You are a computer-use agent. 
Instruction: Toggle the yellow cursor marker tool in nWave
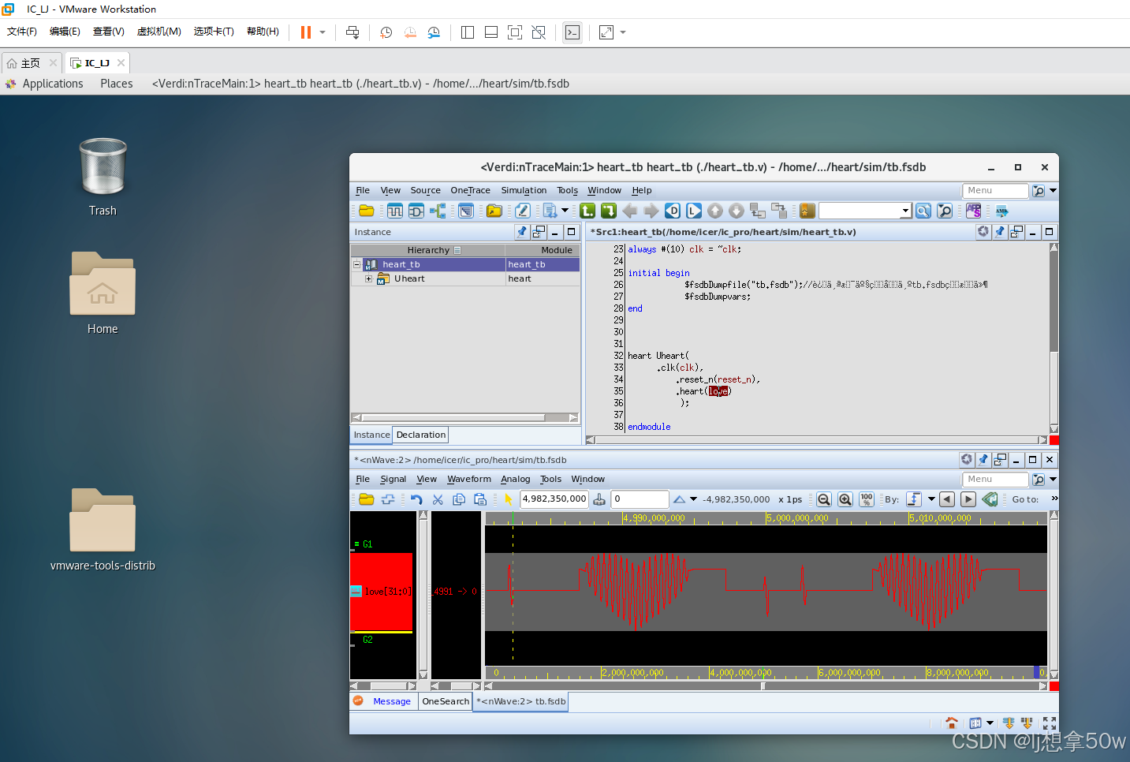click(507, 499)
